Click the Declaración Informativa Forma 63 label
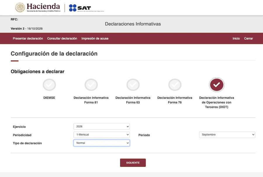Image resolution: width=263 pixels, height=177 pixels. point(133,100)
